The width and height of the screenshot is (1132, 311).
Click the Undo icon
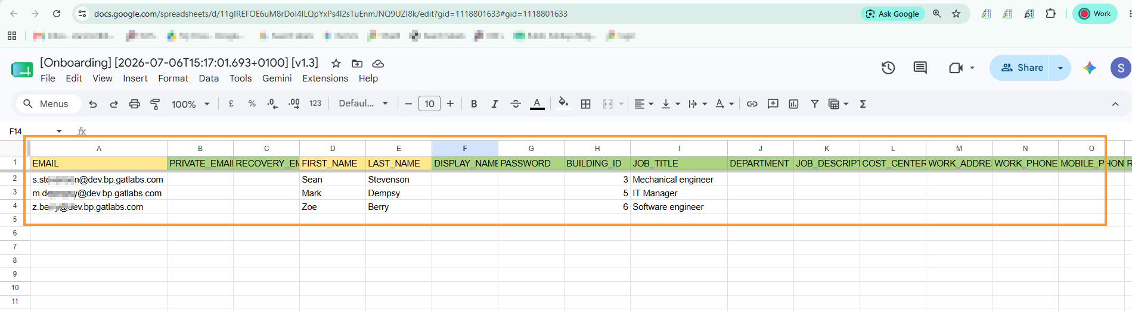click(x=93, y=104)
